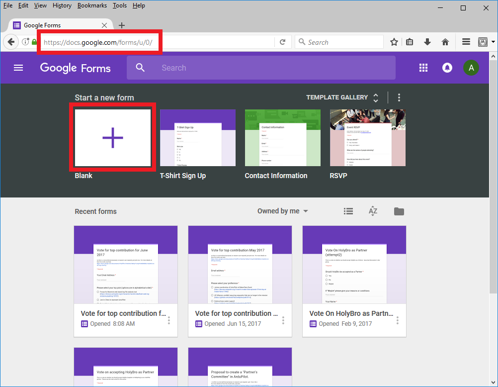The width and height of the screenshot is (498, 387).
Task: Choose the T-Shirt Sign Up template
Action: 198,138
